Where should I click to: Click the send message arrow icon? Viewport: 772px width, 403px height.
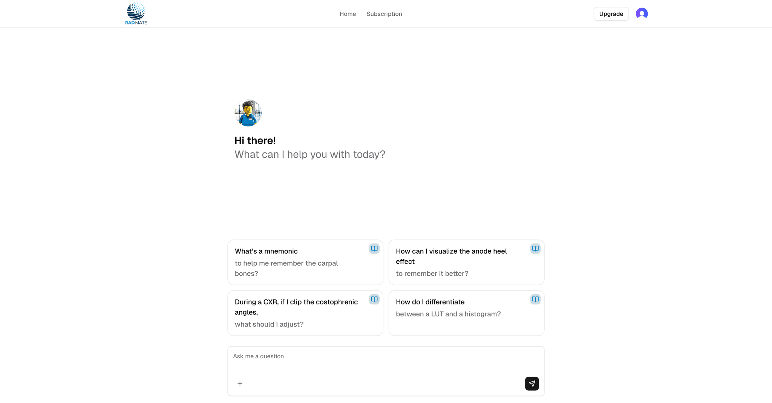coord(532,383)
